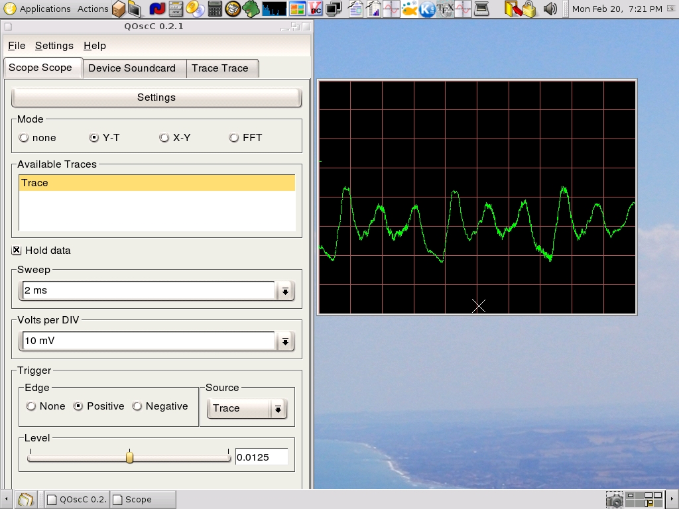Screen dimensions: 679x509
Task: Open the calculator launcher icon
Action: click(215, 9)
